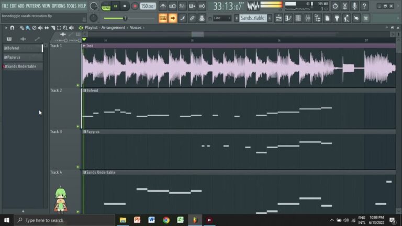Viewport: 402px width, 226px height.
Task: Toggle the Track 2 mute LED
Action: point(78,126)
